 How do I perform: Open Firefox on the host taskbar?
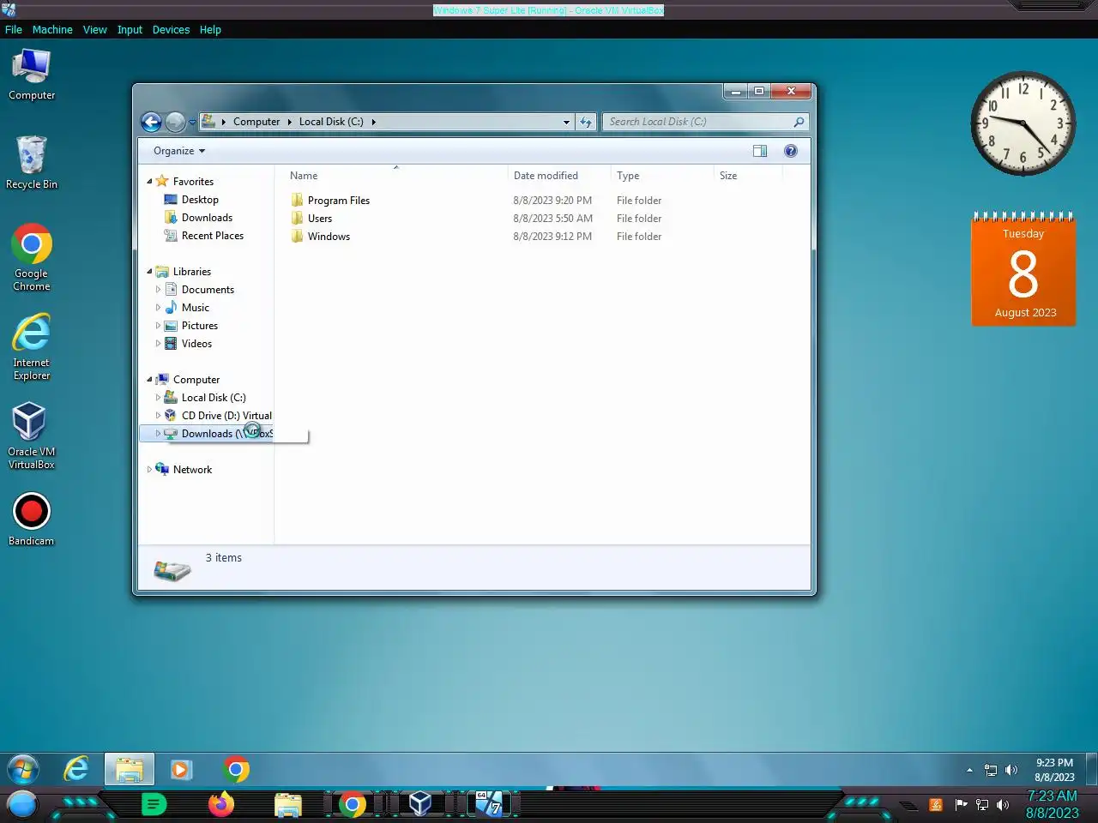tap(221, 804)
